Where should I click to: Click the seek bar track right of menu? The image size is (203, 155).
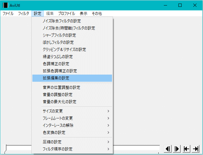136,148
